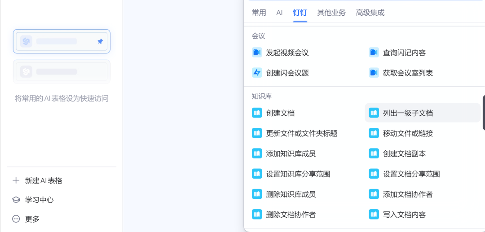Click the table logo on the second placeholder card
The width and height of the screenshot is (485, 232).
point(26,72)
